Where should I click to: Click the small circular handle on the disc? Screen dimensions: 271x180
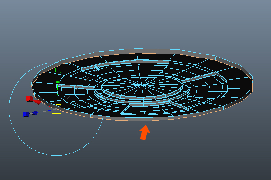pyautogui.click(x=98, y=68)
